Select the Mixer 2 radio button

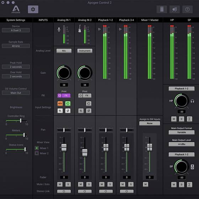pos(37,153)
